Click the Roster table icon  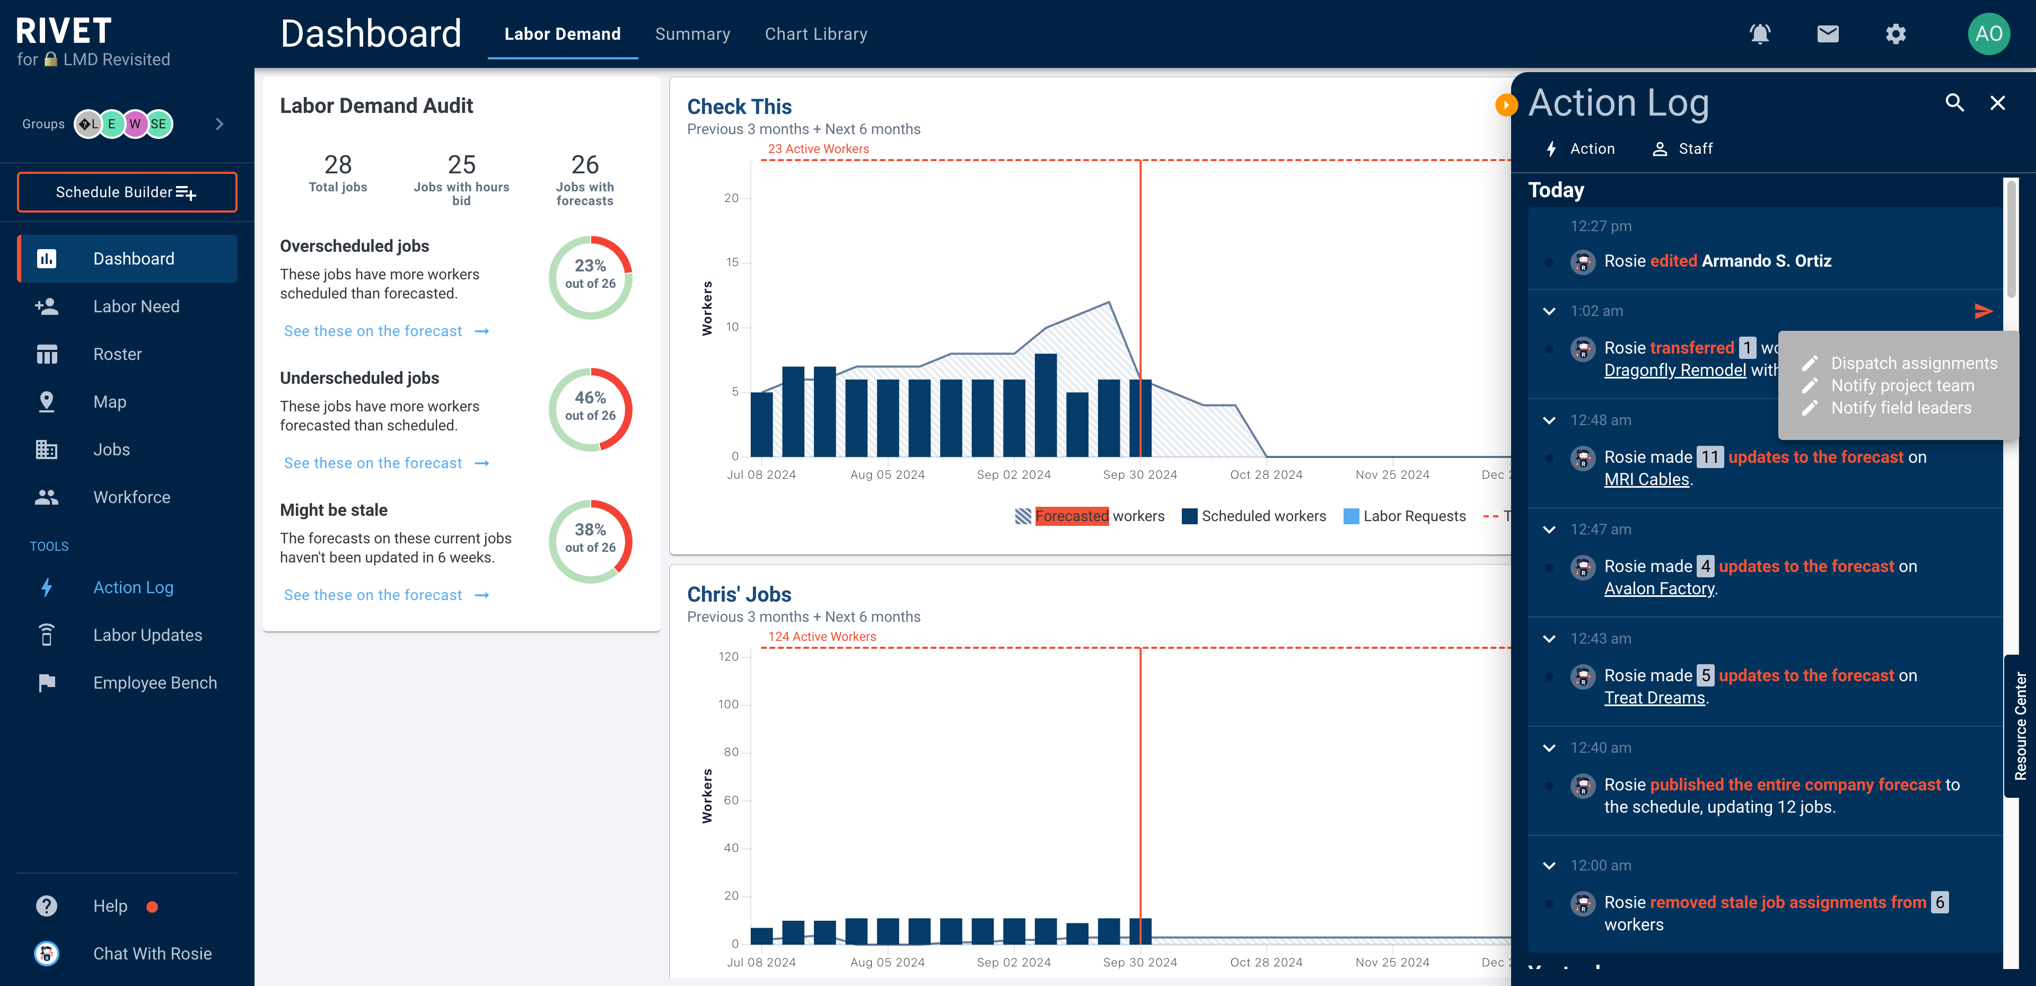[47, 354]
